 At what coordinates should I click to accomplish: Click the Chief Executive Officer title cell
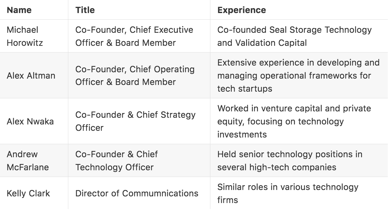134,36
